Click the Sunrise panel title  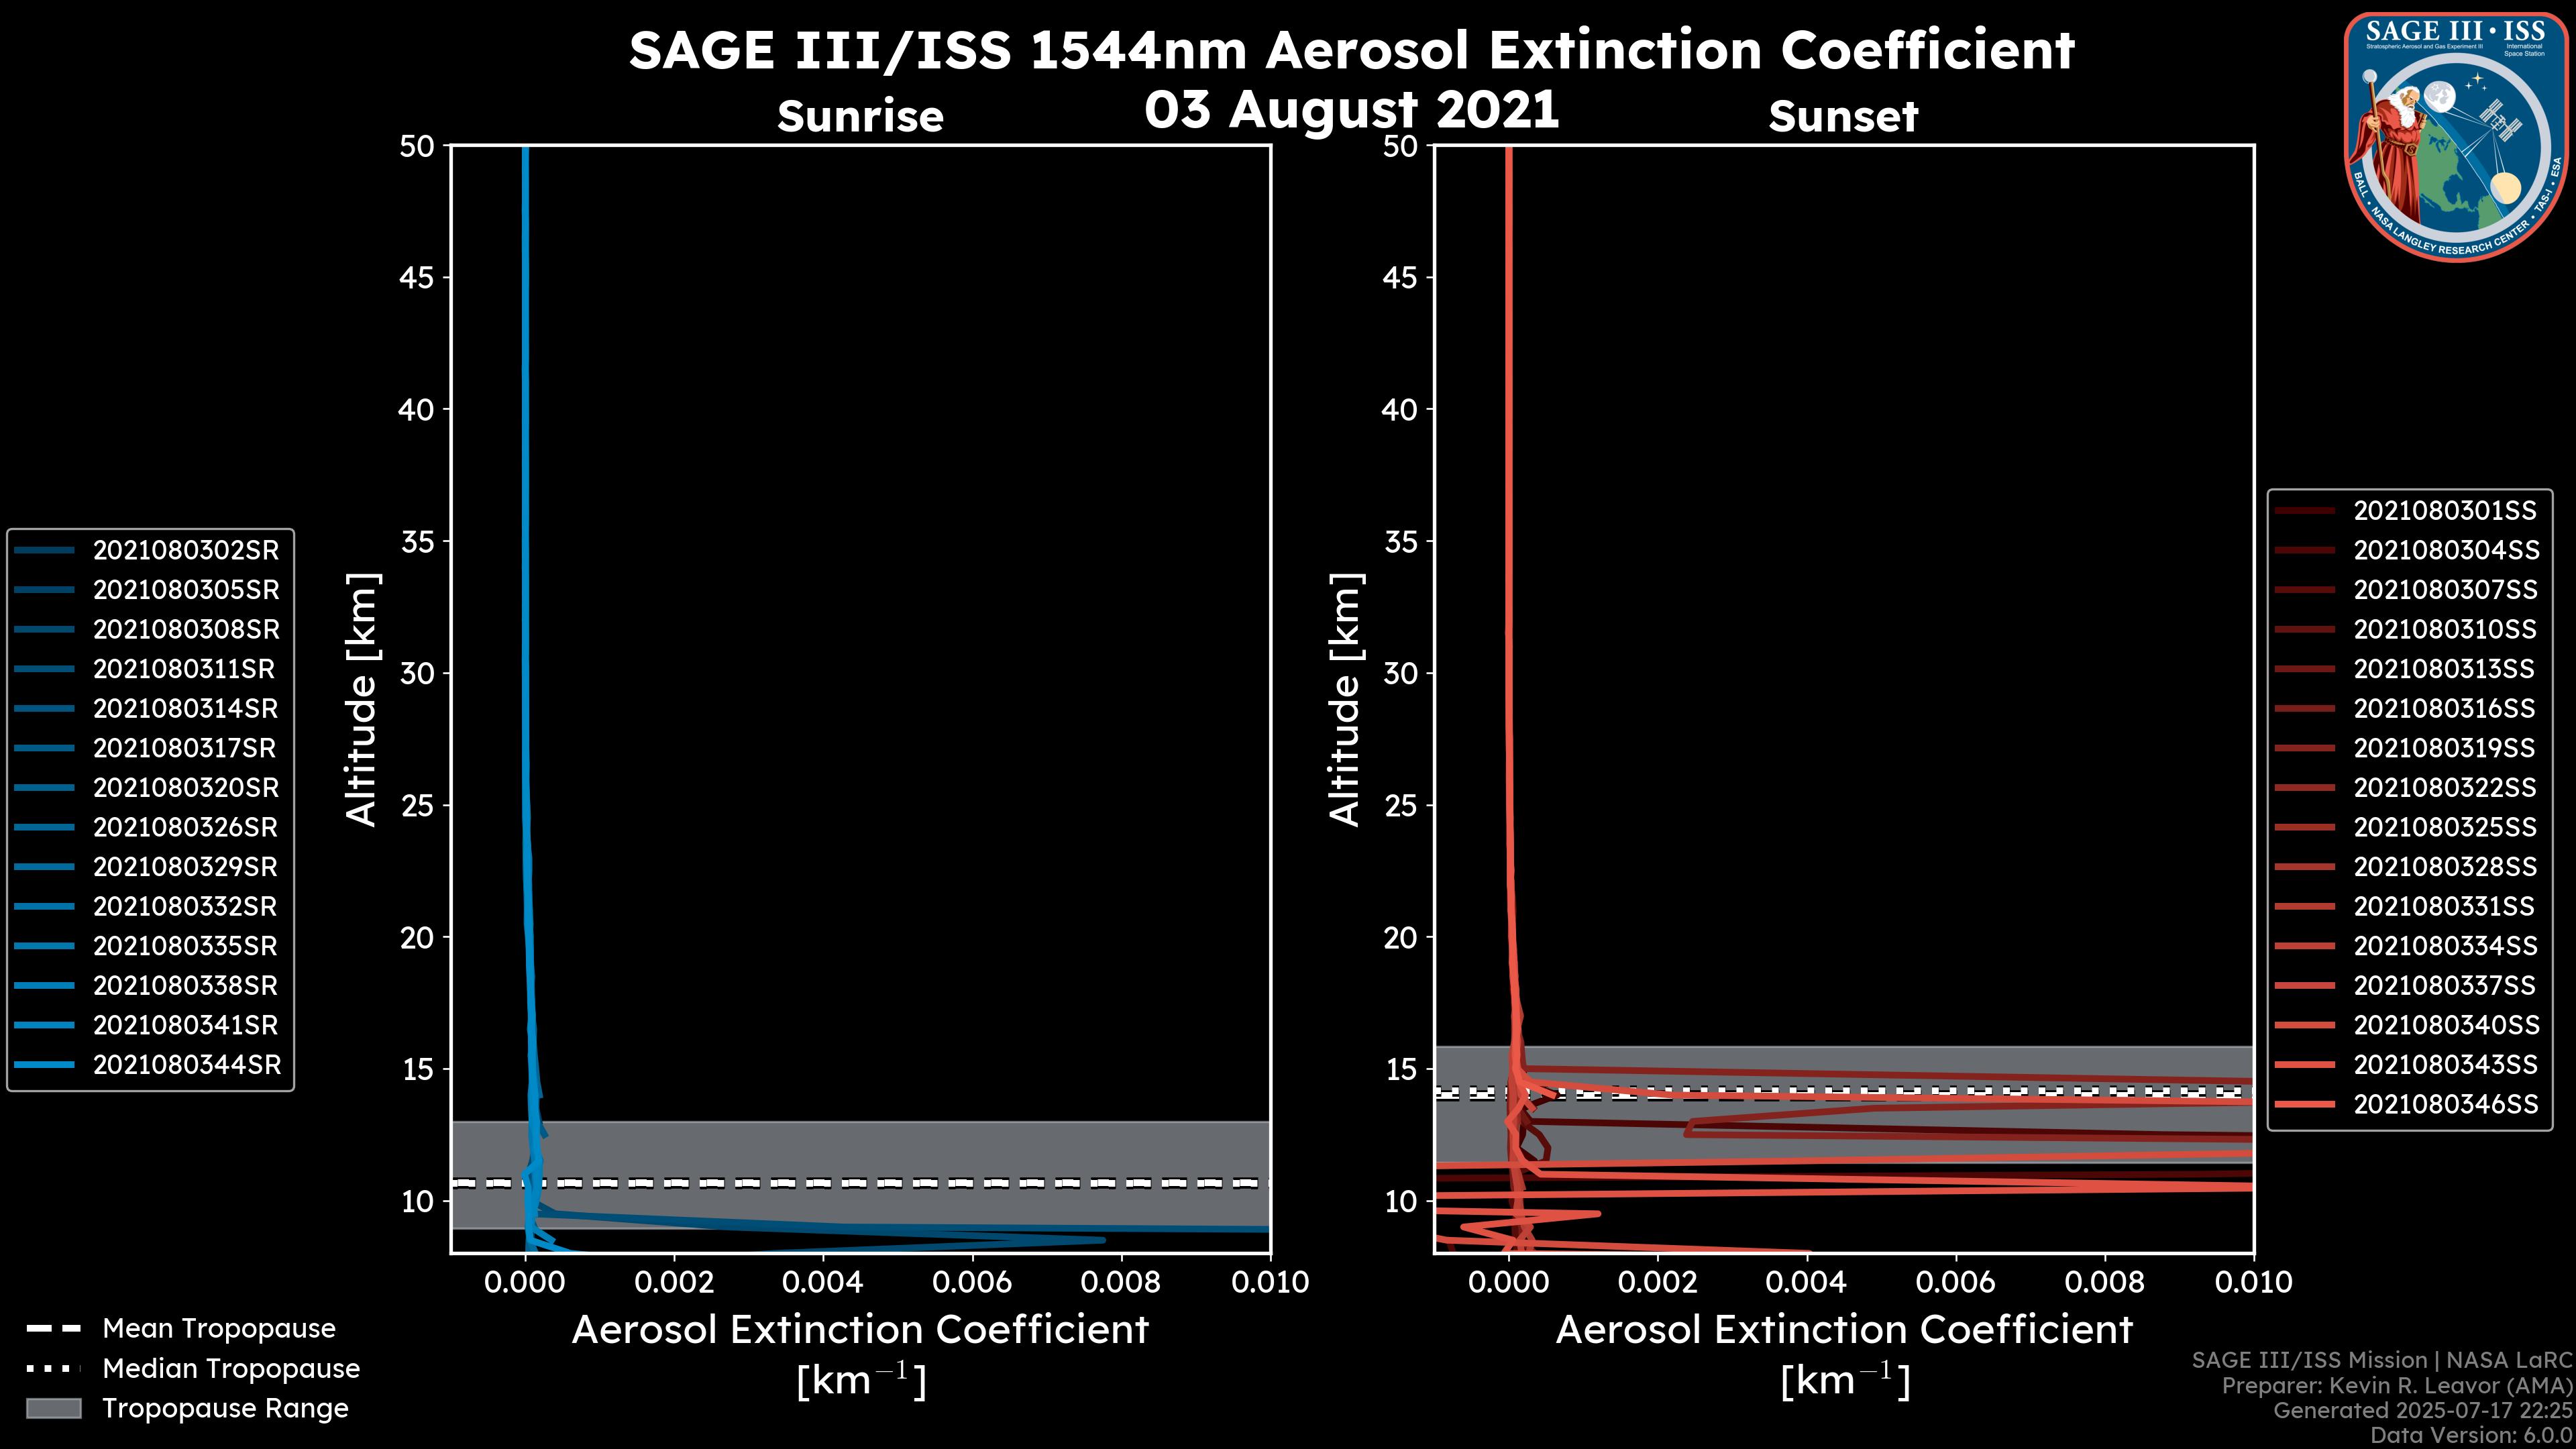(x=860, y=117)
